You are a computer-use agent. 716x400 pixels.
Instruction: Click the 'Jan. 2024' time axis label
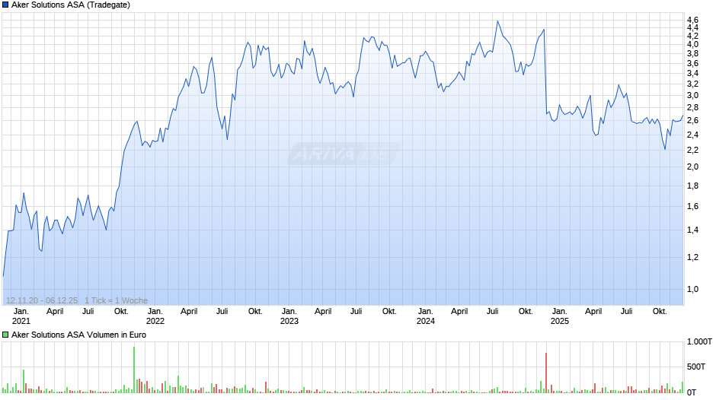[x=426, y=316]
